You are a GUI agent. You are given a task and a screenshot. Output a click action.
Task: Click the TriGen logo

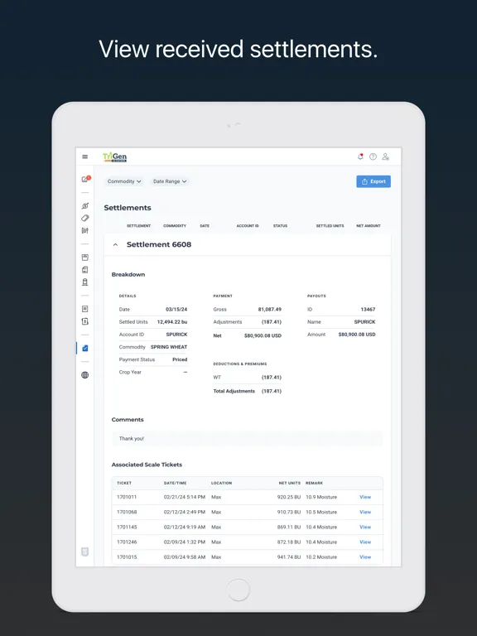[x=115, y=157]
